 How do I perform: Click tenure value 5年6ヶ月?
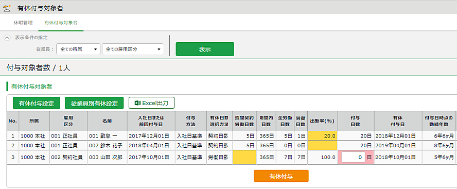coord(444,158)
